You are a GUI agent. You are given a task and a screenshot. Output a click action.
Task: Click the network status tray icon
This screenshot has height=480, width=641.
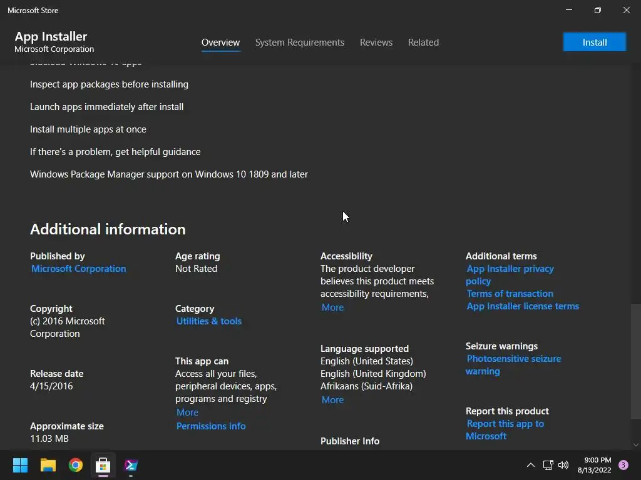548,465
